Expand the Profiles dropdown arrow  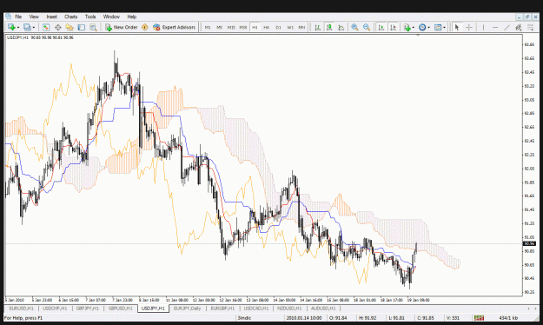tap(34, 27)
